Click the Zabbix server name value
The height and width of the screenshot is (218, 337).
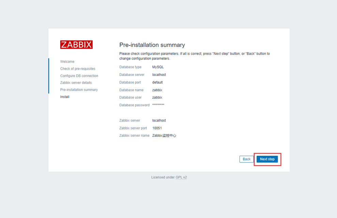pyautogui.click(x=164, y=136)
